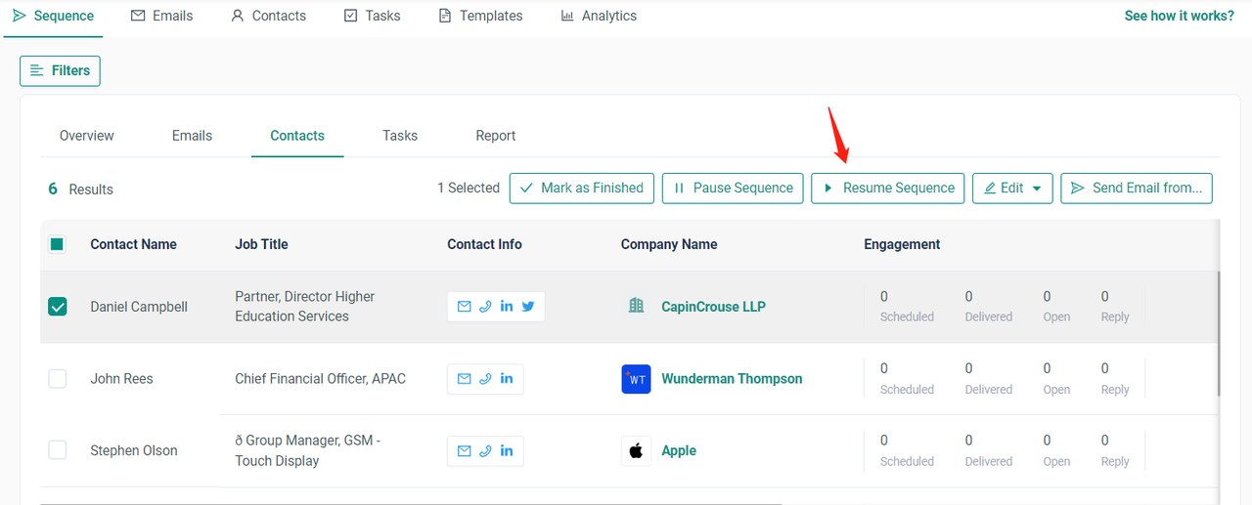Click the Pause Sequence button
Image resolution: width=1252 pixels, height=505 pixels.
coord(733,189)
